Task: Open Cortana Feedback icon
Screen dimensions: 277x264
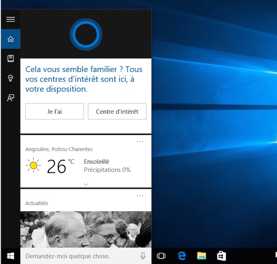Action: (x=10, y=98)
